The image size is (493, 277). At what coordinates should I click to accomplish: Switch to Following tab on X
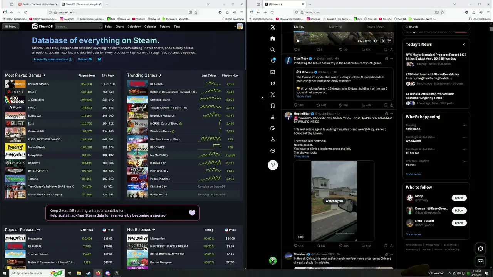pos(335,27)
